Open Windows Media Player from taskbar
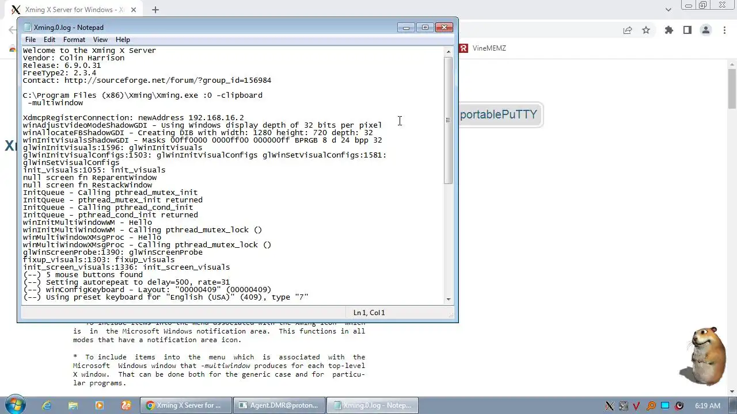The width and height of the screenshot is (737, 414). (100, 405)
